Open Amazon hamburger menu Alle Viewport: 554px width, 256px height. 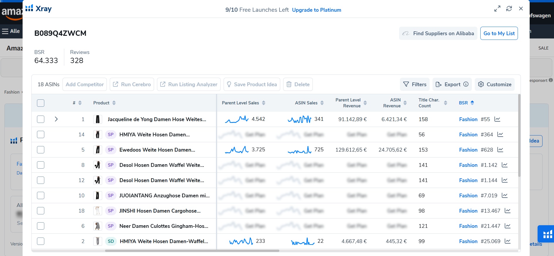[x=11, y=31]
